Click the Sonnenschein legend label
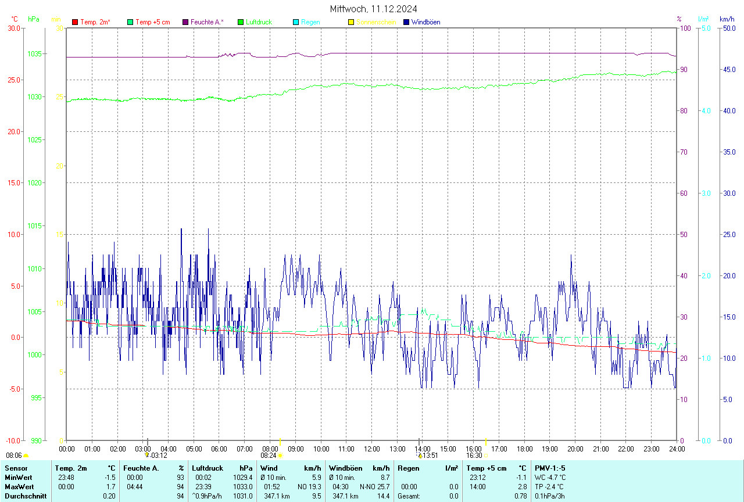This screenshot has width=744, height=502. click(376, 22)
